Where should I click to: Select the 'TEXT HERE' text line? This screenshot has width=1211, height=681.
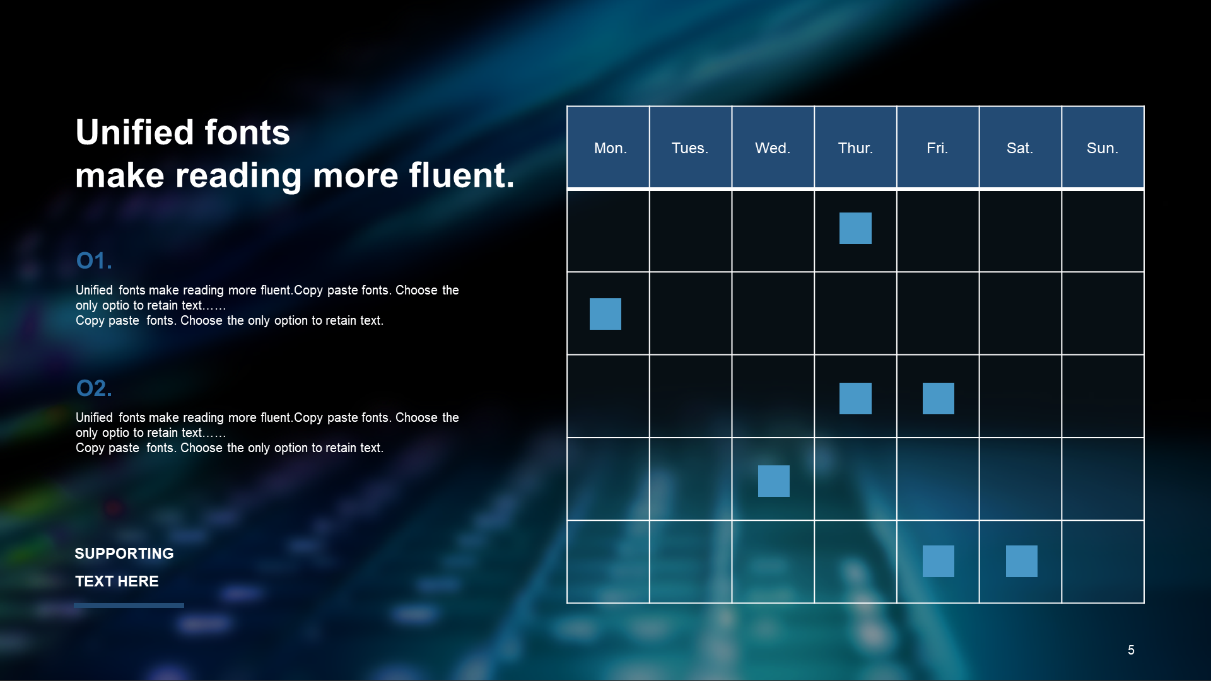[117, 581]
